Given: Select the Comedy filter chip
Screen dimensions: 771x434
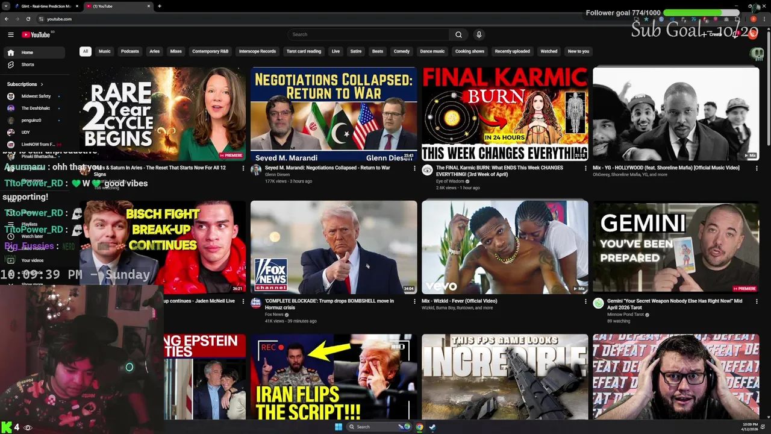Looking at the screenshot, I should point(402,51).
